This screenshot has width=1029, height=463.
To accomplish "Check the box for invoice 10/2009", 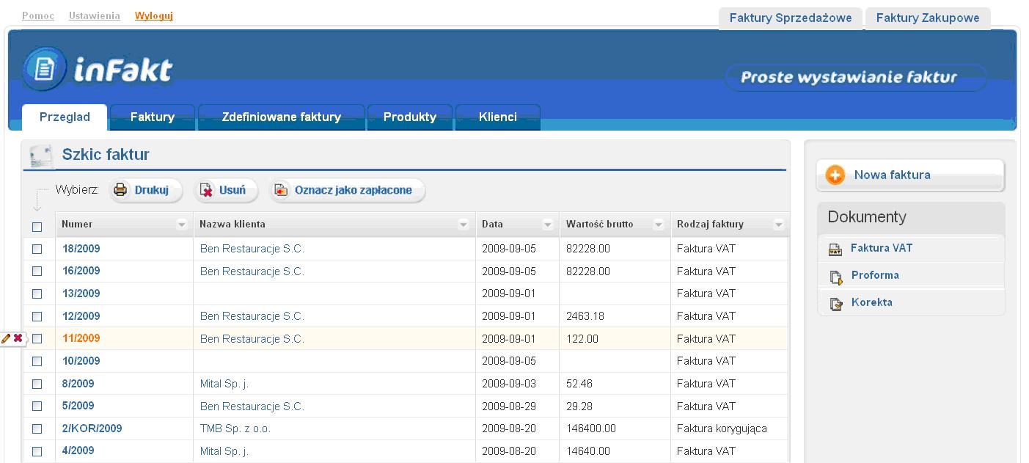I will click(37, 362).
